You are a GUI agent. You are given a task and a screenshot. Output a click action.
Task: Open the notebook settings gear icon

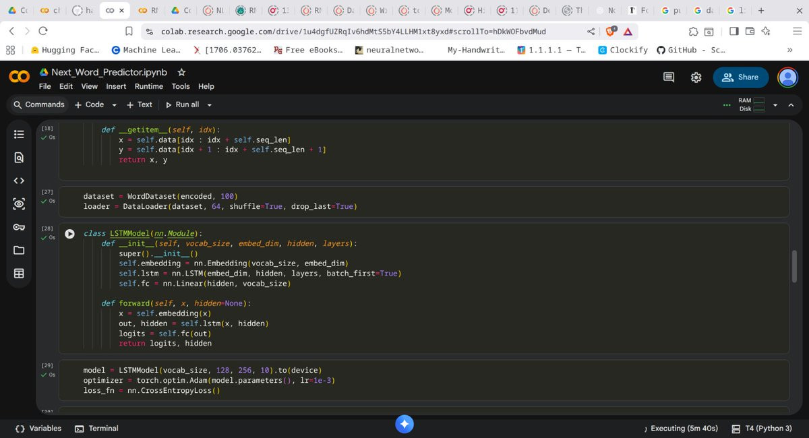point(696,77)
